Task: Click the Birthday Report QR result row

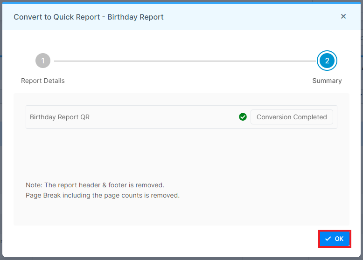Action: [x=181, y=117]
